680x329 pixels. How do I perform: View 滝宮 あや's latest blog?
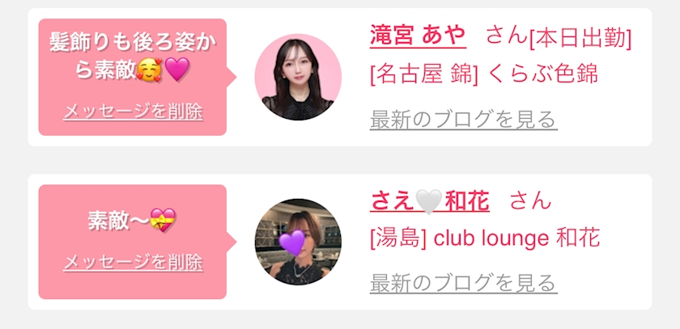click(464, 120)
